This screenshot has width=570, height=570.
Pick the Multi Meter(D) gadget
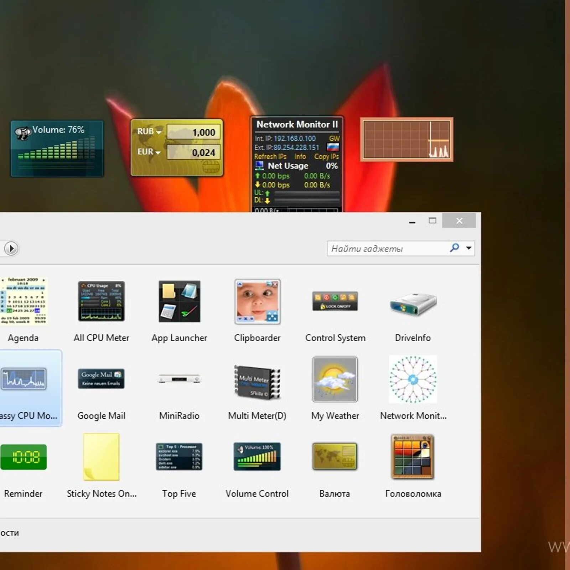click(x=258, y=382)
